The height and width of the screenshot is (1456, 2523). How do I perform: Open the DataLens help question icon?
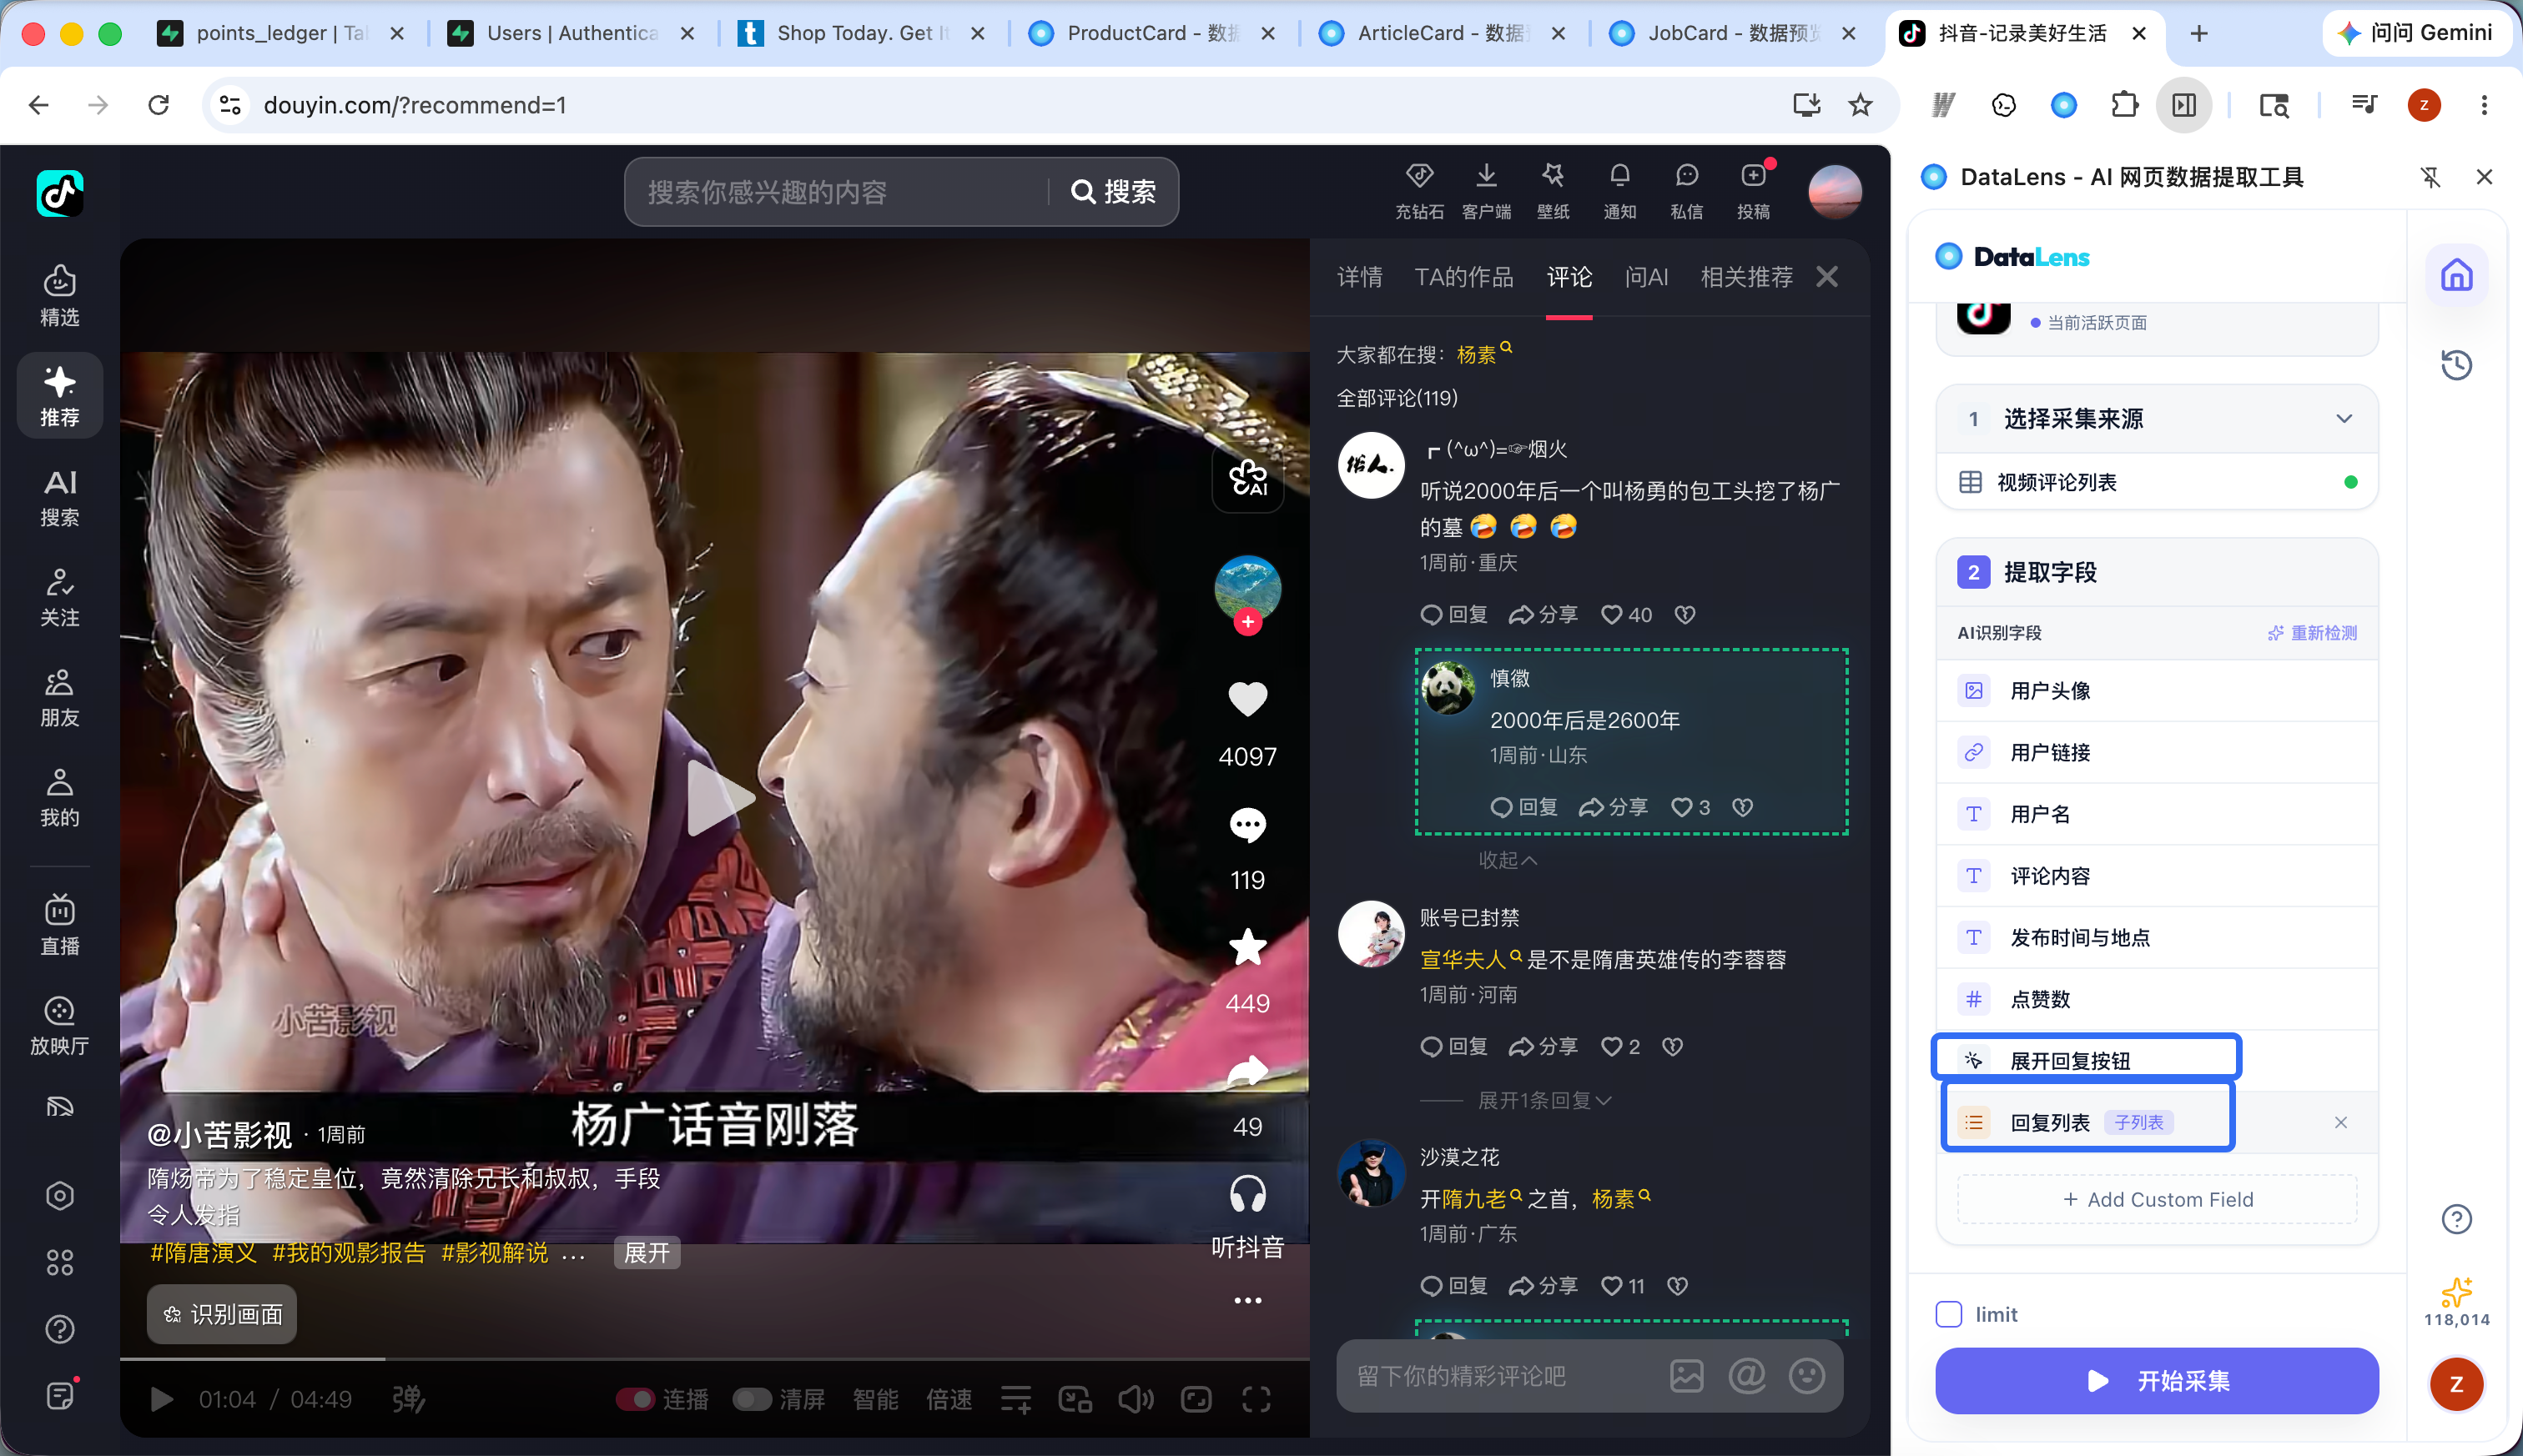[x=2456, y=1219]
